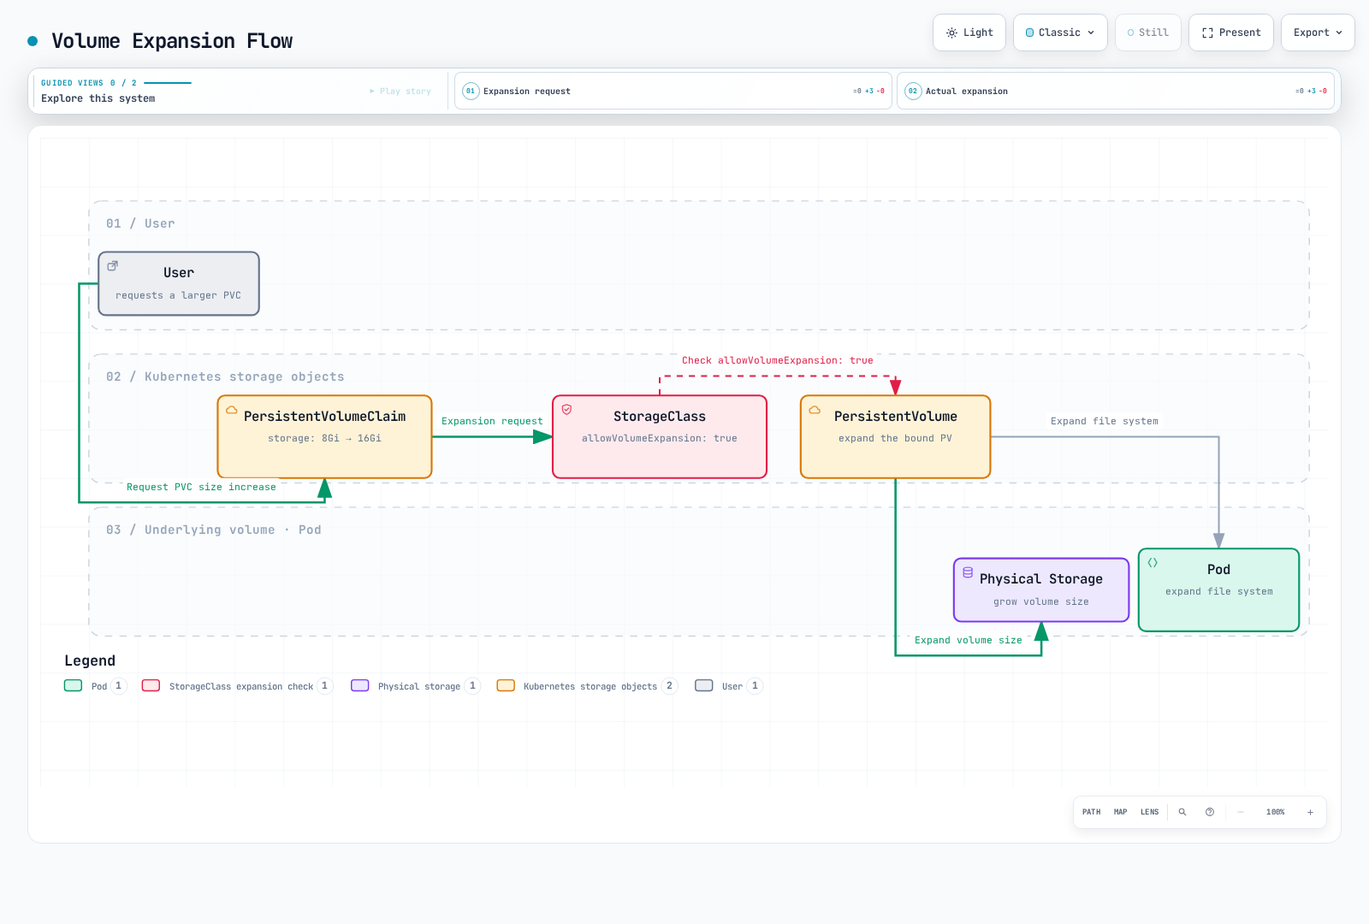The image size is (1369, 924).
Task: Select the User node
Action: pos(179,283)
